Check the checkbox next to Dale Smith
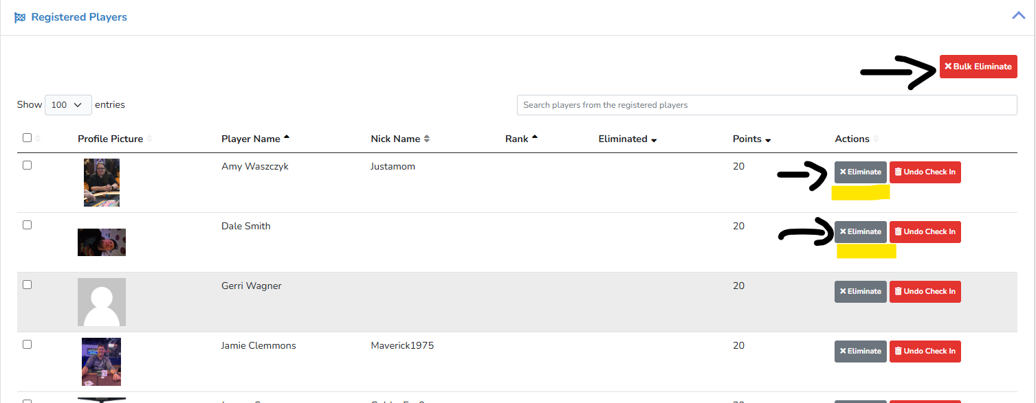The image size is (1036, 403). click(27, 224)
